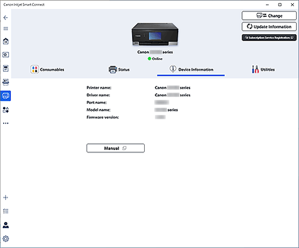Open the settings gear icon
This screenshot has width=299, height=248.
(5, 238)
